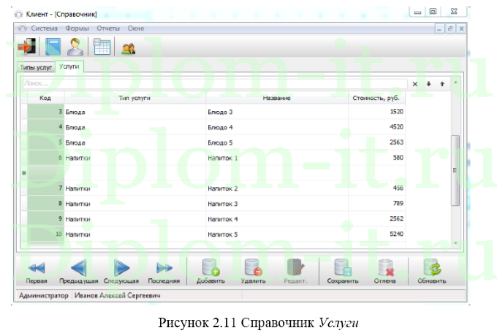Click the cost value 456
The image size is (497, 336).
click(398, 188)
